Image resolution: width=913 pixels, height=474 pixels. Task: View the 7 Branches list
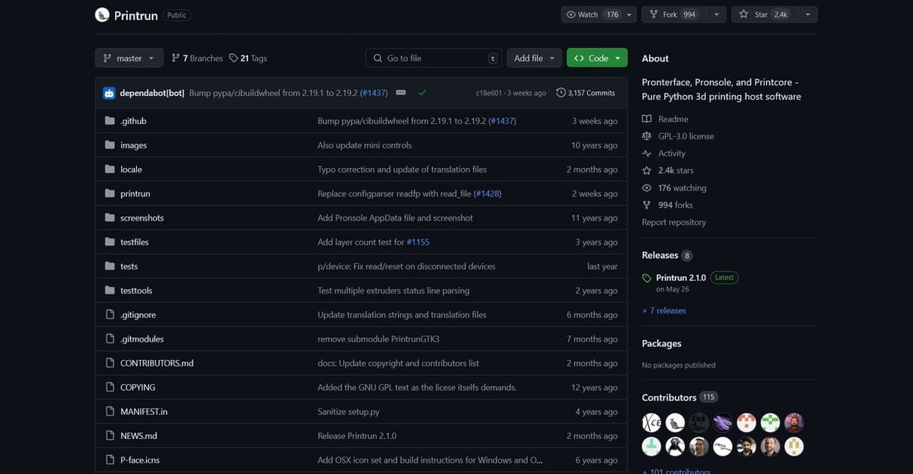click(x=197, y=58)
